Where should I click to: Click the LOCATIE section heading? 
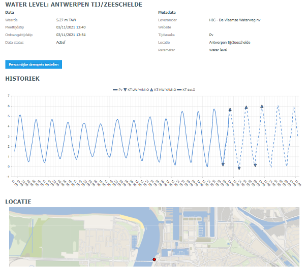coord(18,202)
